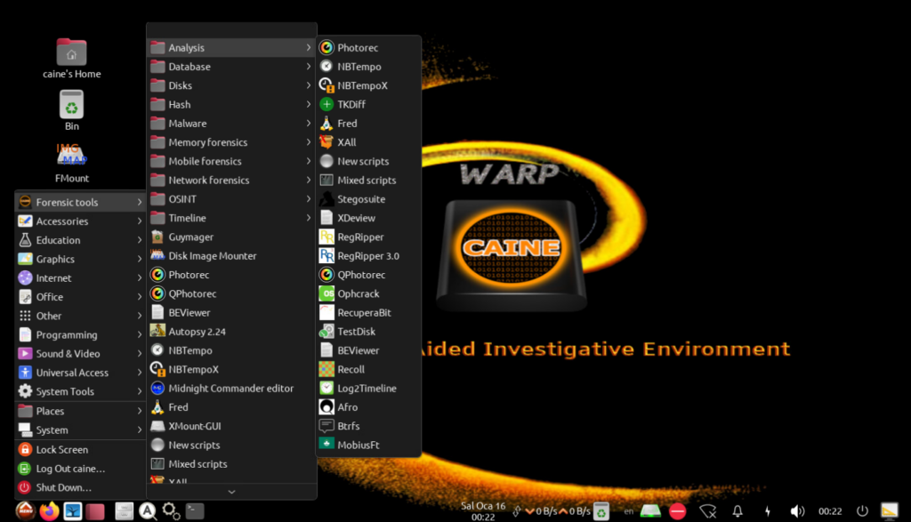Click the green drive icon in the tray
Viewport: 911px width, 522px height.
pyautogui.click(x=650, y=511)
